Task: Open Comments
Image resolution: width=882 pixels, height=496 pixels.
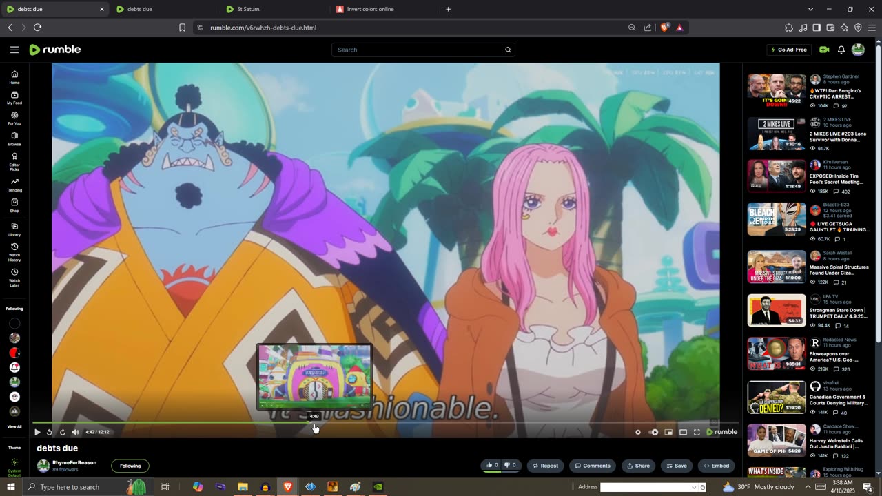Action: pos(593,466)
